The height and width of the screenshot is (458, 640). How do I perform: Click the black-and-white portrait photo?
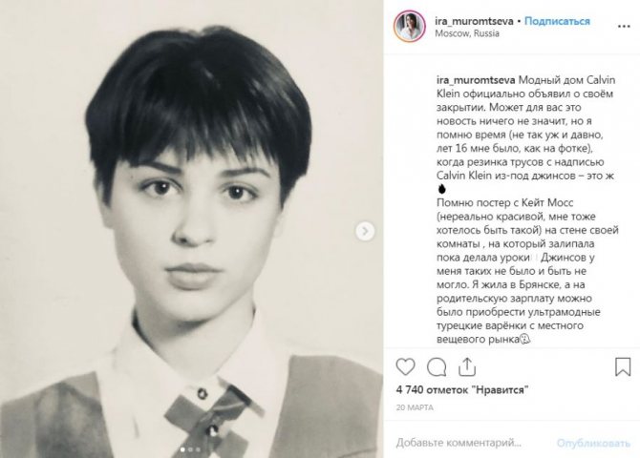pos(192,229)
